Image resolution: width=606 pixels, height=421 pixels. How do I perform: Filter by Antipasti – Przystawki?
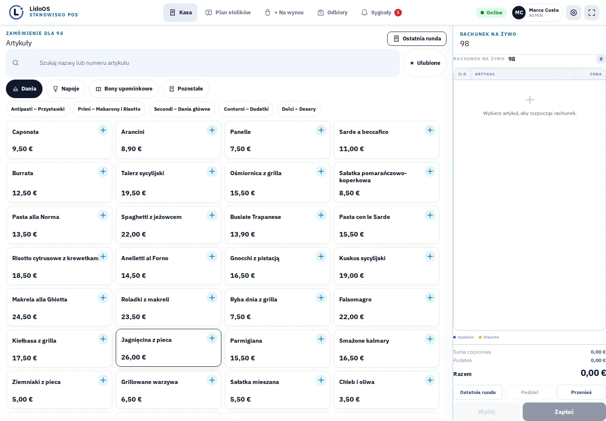click(37, 109)
